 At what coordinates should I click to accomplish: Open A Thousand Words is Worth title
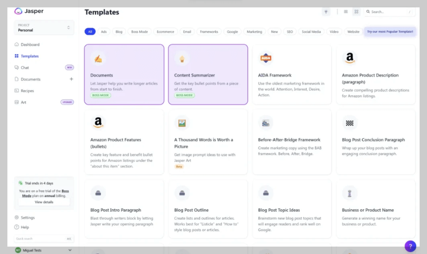click(x=203, y=143)
